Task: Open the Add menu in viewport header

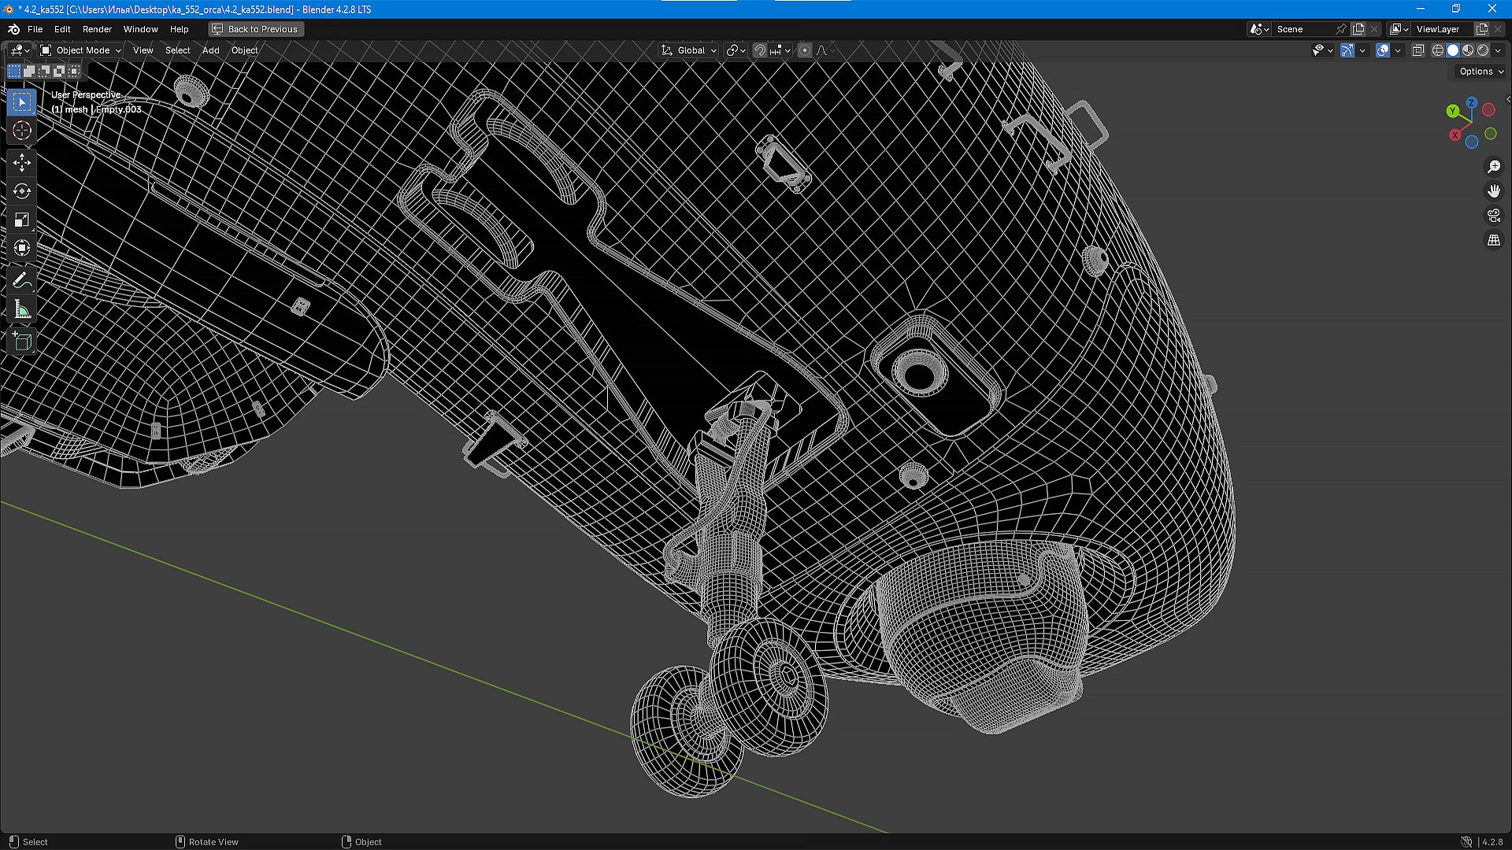Action: point(210,50)
